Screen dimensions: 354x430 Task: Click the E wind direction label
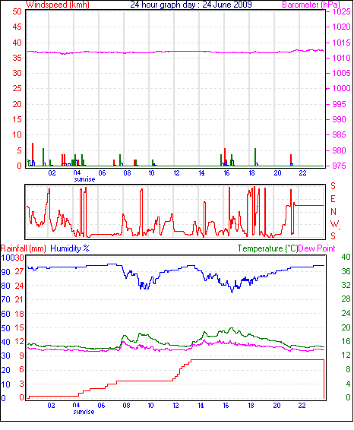point(333,199)
